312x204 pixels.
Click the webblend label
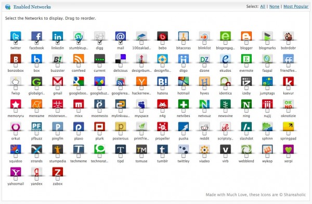(x=246, y=161)
